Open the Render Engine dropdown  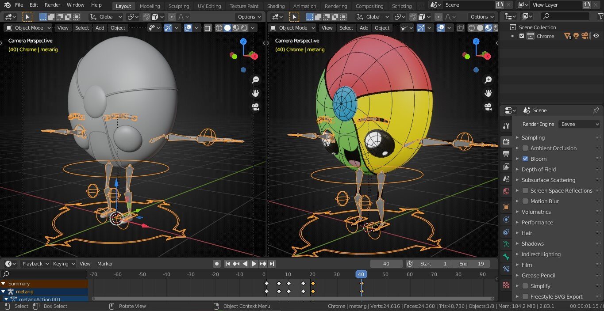(579, 124)
